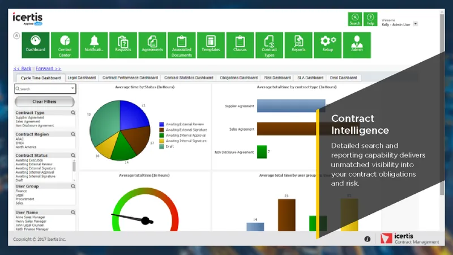
Task: Select Awaiting Execution in Contract Status filter
Action: 29,160
